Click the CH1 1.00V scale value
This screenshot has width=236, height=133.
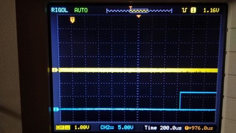[82, 127]
